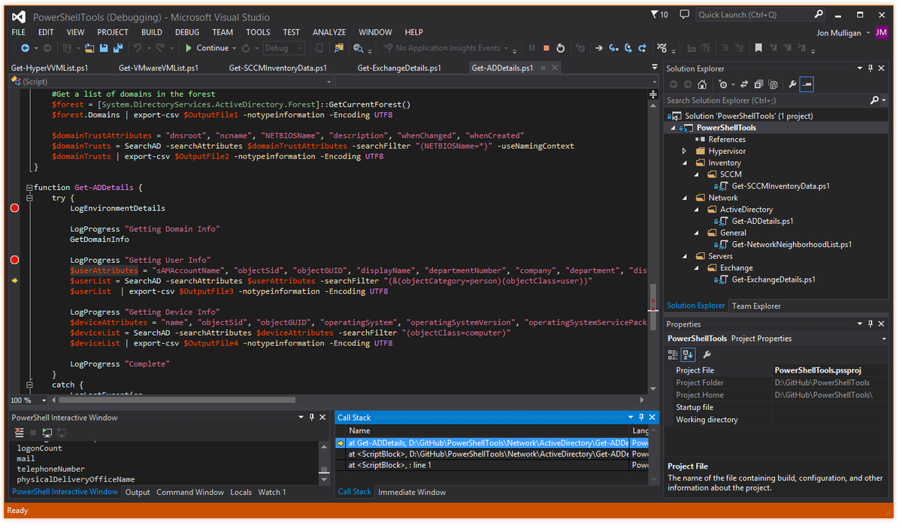902x528 pixels.
Task: Click Pending Changes Filter clock icon
Action: click(x=723, y=84)
